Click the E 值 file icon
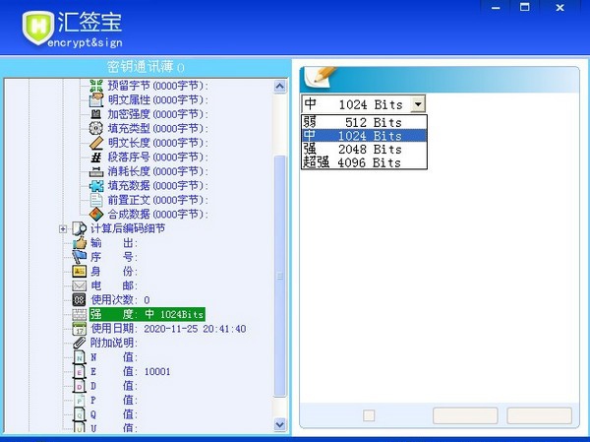Viewport: 590px width, 442px height. click(x=79, y=372)
